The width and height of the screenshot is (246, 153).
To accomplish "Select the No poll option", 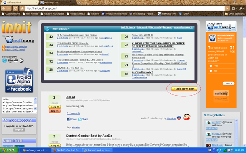I will (211, 71).
